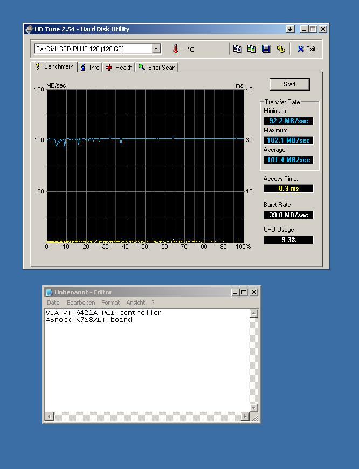Minimize HD Tune to tray arrow button
The height and width of the screenshot is (469, 359).
pyautogui.click(x=291, y=29)
